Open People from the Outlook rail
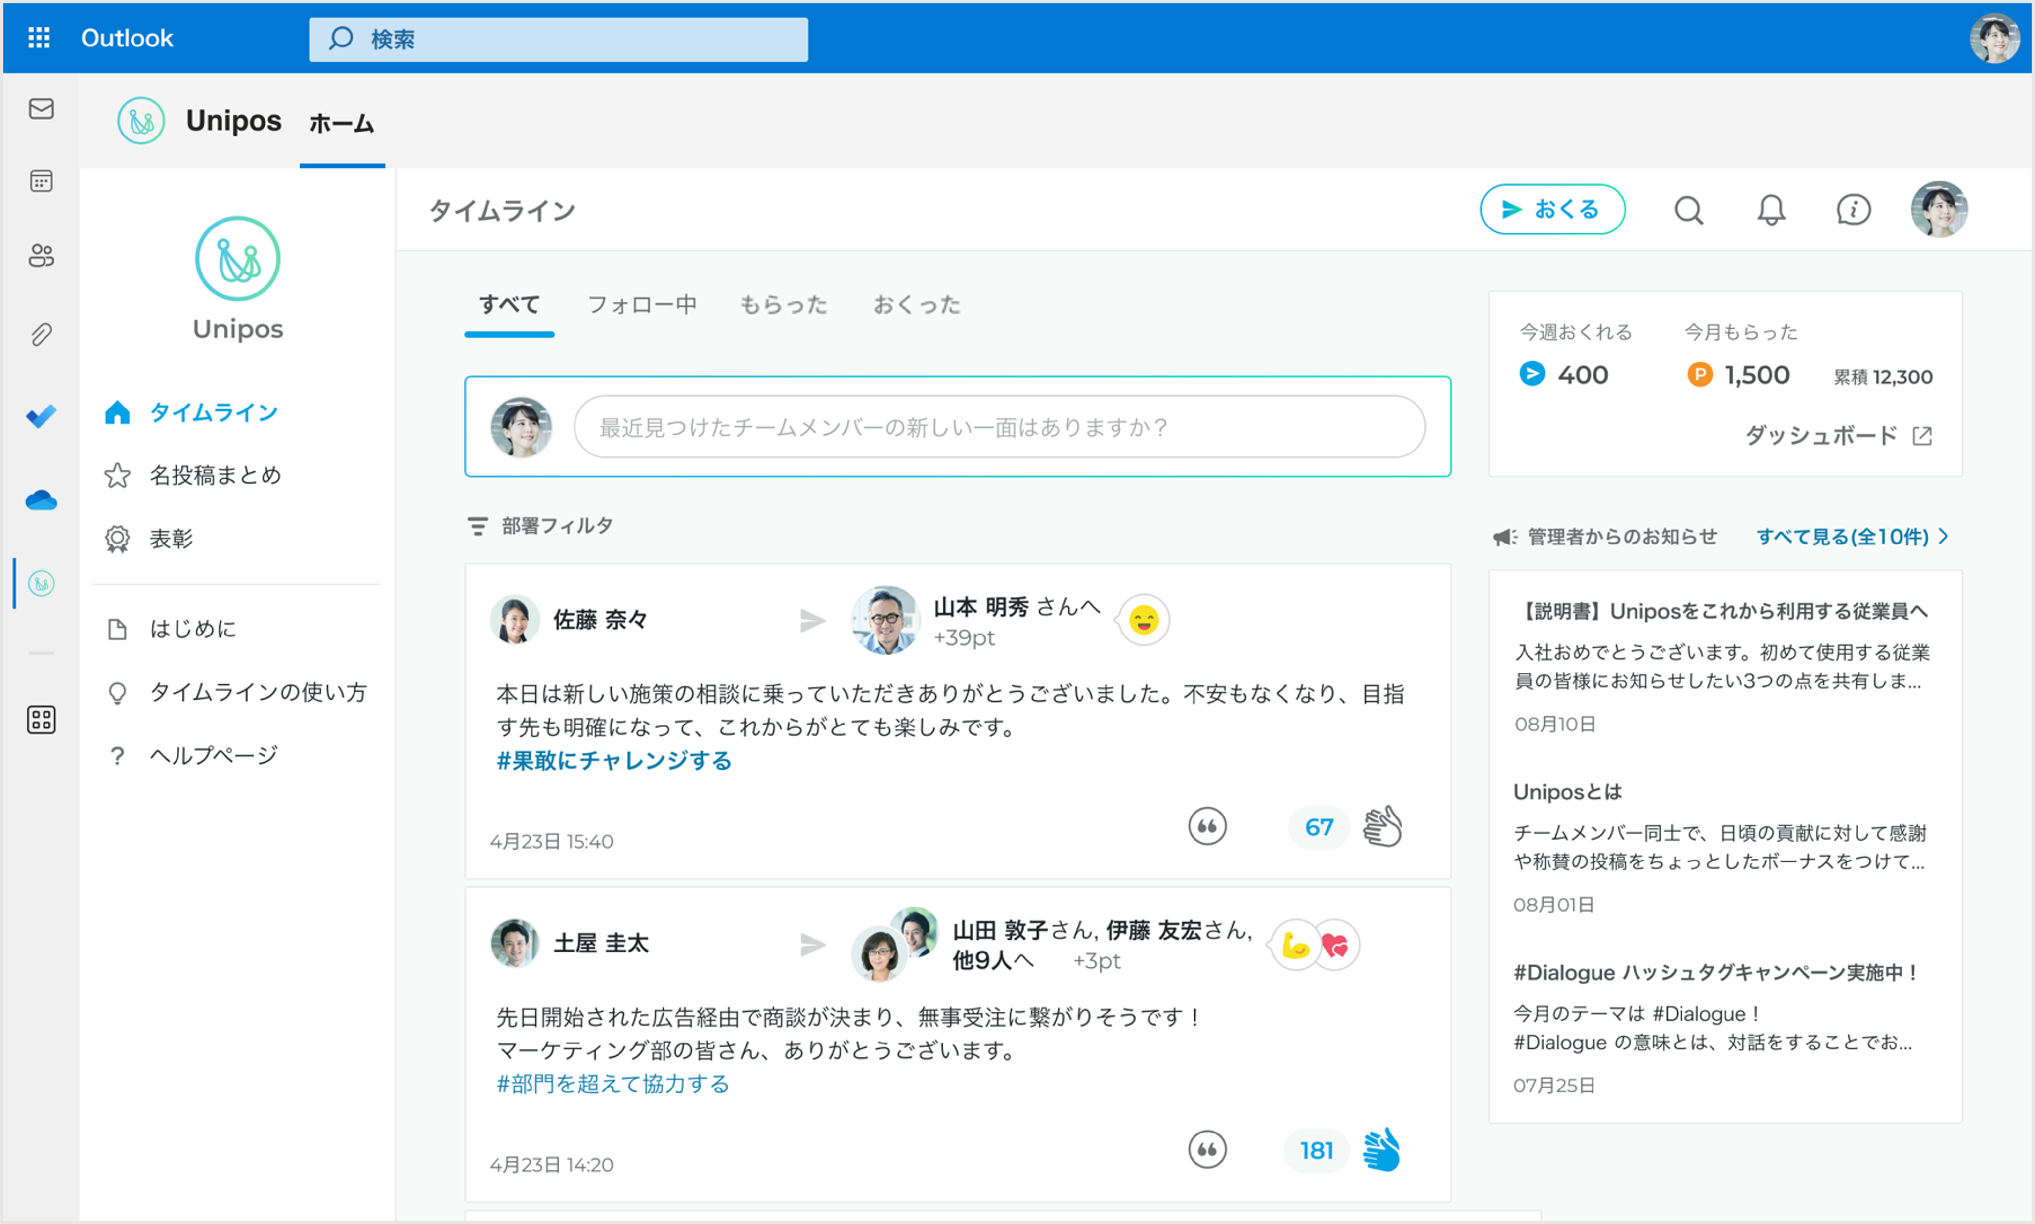This screenshot has width=2035, height=1224. point(41,256)
